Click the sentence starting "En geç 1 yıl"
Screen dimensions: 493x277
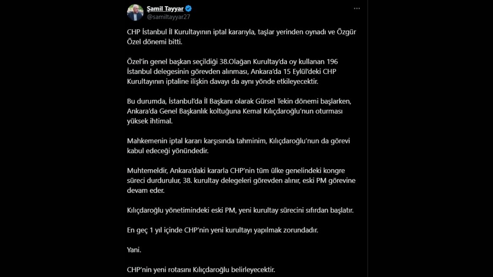click(x=223, y=230)
